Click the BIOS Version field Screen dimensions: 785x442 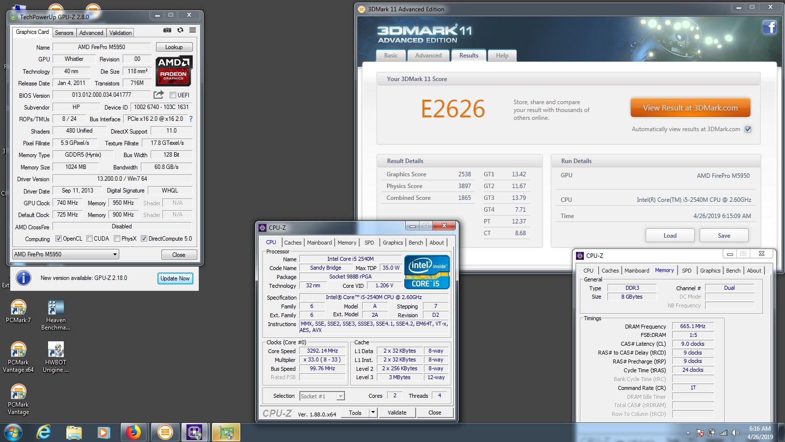[x=102, y=95]
